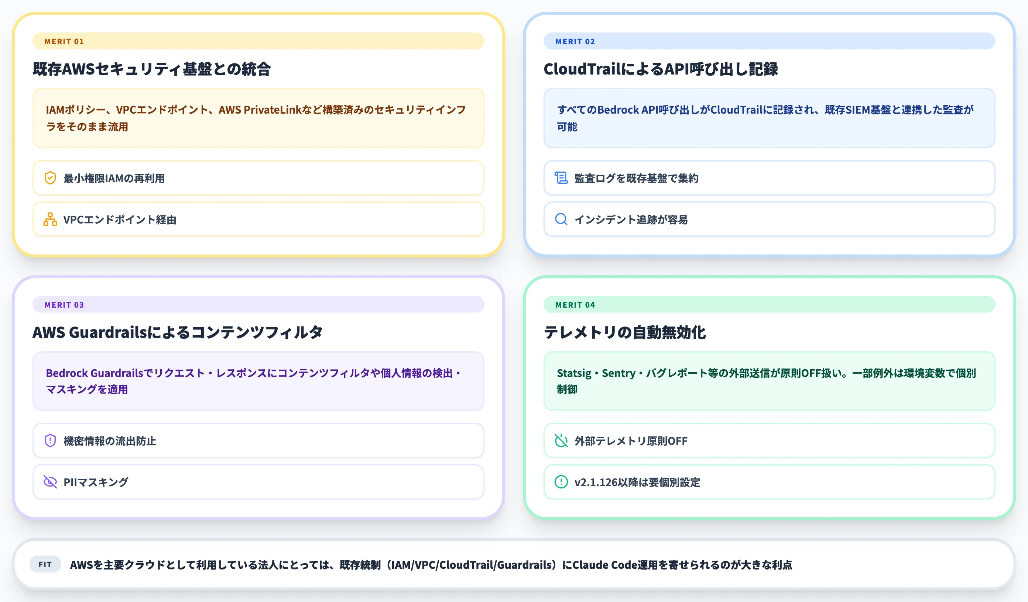Click the heading CloudTrailによるAPI呼び出し記録
1028x602 pixels.
[661, 69]
